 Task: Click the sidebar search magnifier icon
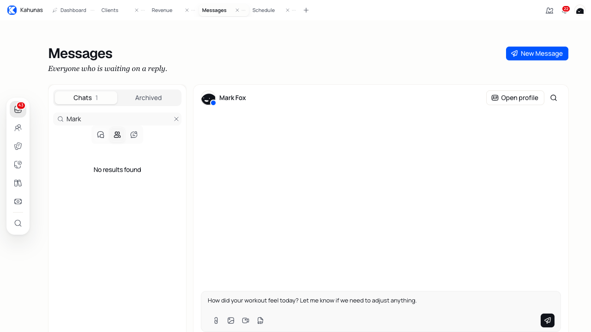(x=18, y=223)
